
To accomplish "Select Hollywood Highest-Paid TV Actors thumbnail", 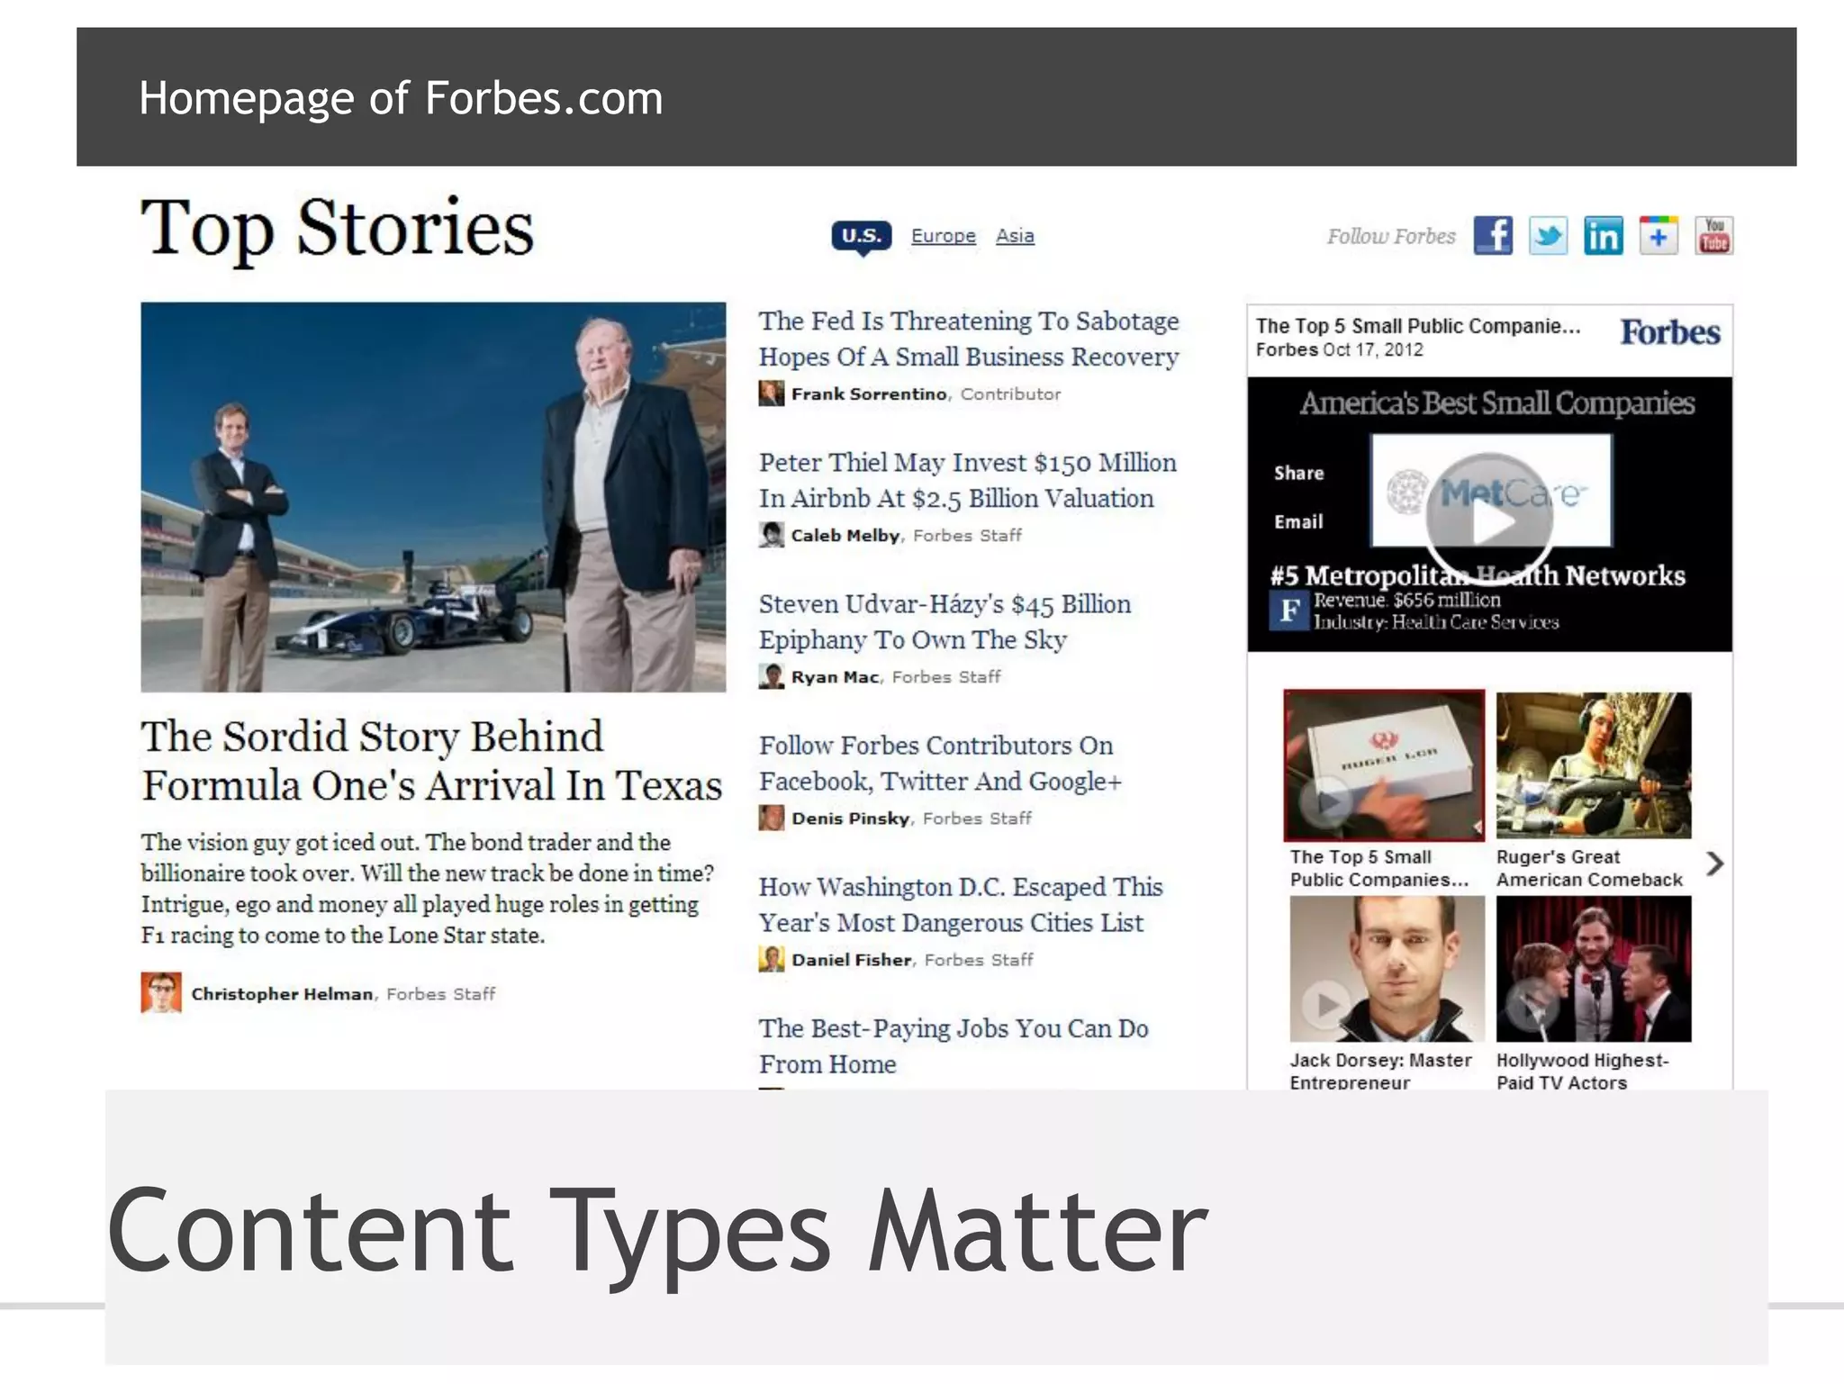I will (1594, 969).
